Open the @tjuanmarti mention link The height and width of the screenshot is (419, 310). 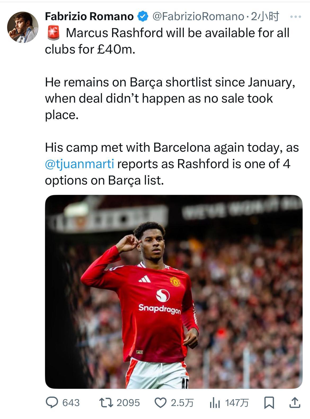click(x=79, y=164)
